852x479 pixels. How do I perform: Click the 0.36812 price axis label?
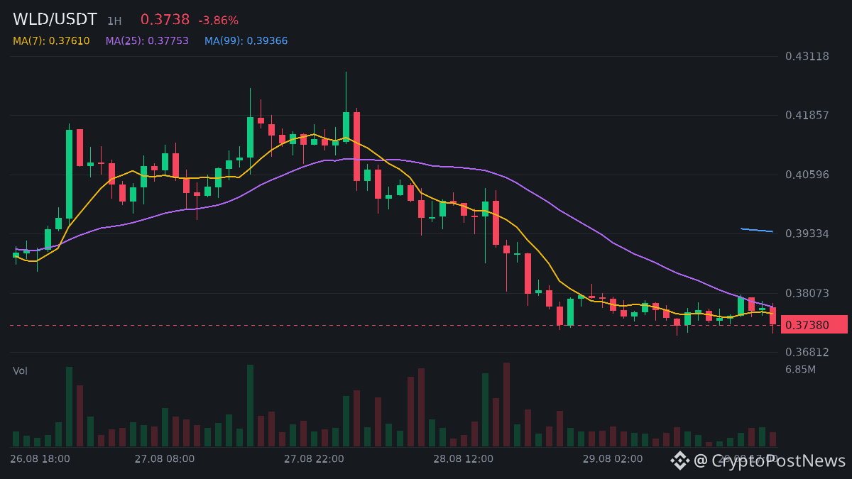[807, 352]
